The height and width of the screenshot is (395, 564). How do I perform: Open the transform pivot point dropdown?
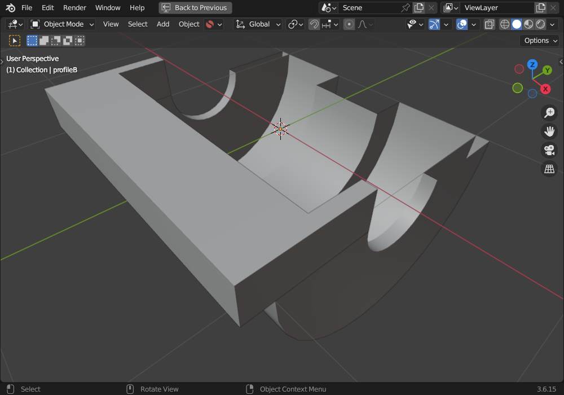tap(296, 24)
